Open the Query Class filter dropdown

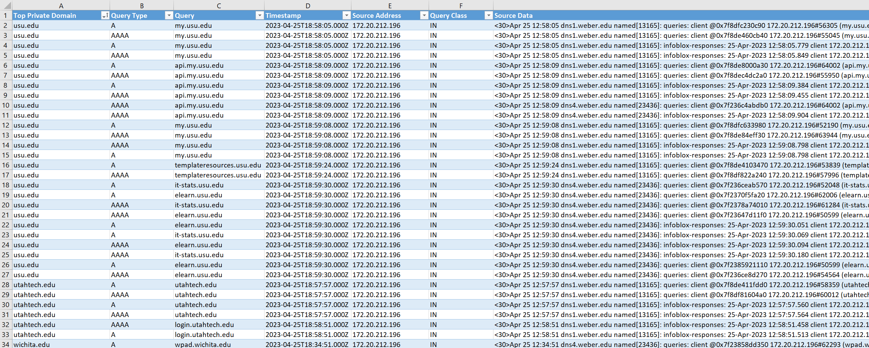pyautogui.click(x=489, y=15)
